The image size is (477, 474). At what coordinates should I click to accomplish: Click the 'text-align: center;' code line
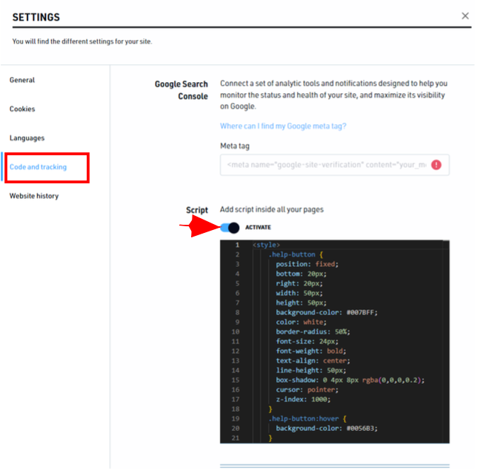313,361
